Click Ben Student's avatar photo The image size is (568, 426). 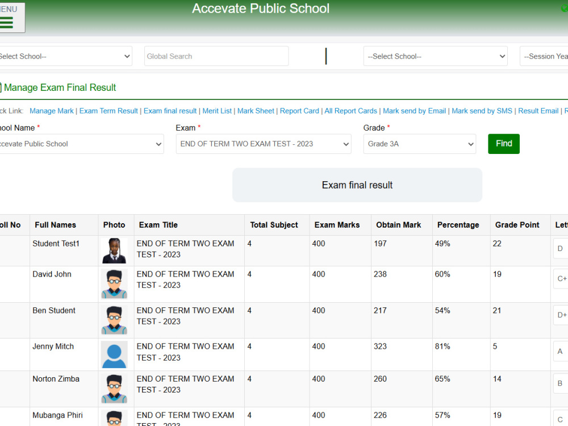(x=114, y=320)
